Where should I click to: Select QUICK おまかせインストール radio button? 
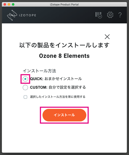[x=25, y=79]
